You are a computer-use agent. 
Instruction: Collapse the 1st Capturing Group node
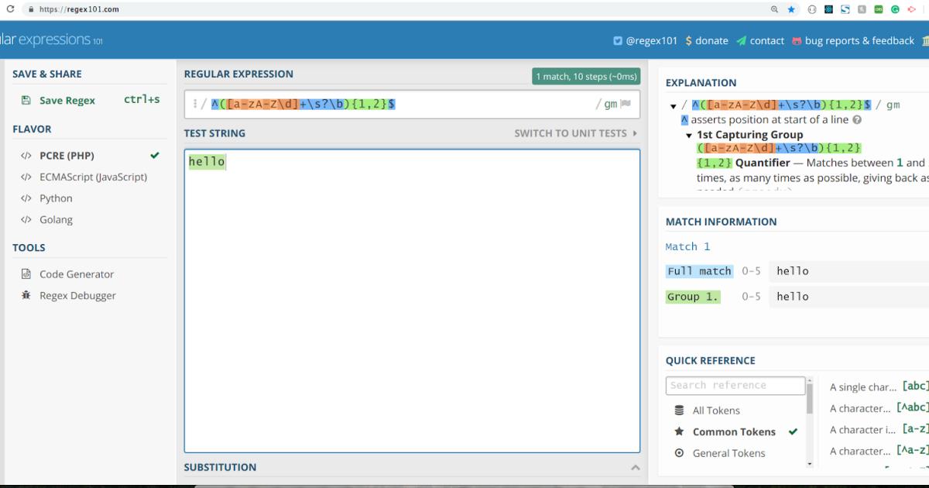(x=689, y=135)
